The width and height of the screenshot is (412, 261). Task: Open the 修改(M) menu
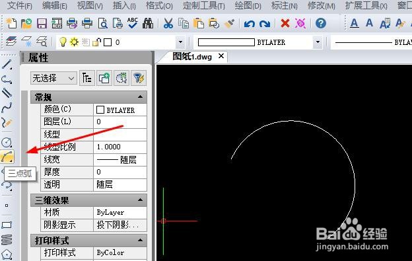(322, 5)
